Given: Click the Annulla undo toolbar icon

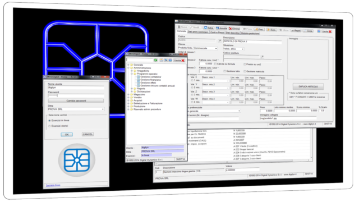Looking at the screenshot, I should (218, 28).
